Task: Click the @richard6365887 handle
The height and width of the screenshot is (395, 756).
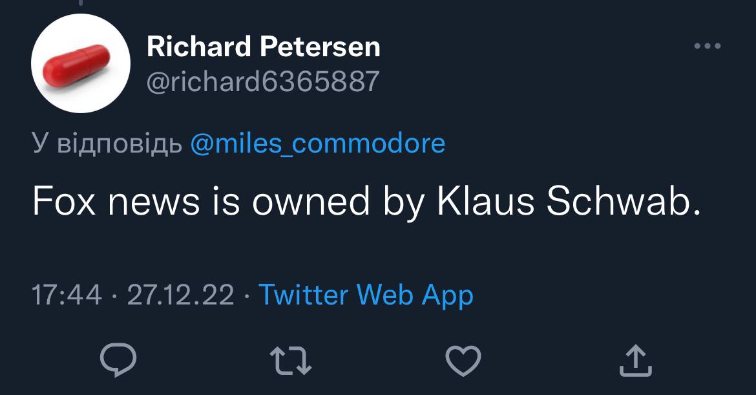Action: [x=262, y=81]
